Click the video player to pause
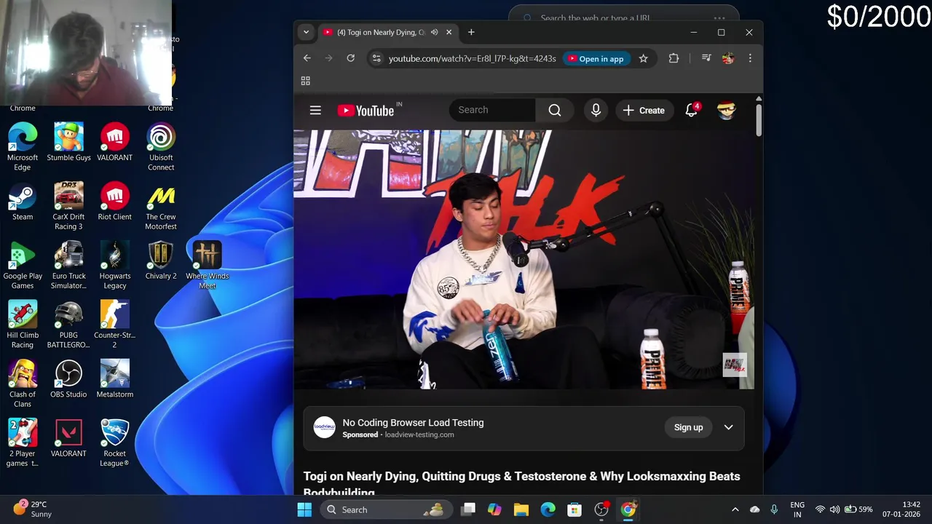 tap(524, 260)
